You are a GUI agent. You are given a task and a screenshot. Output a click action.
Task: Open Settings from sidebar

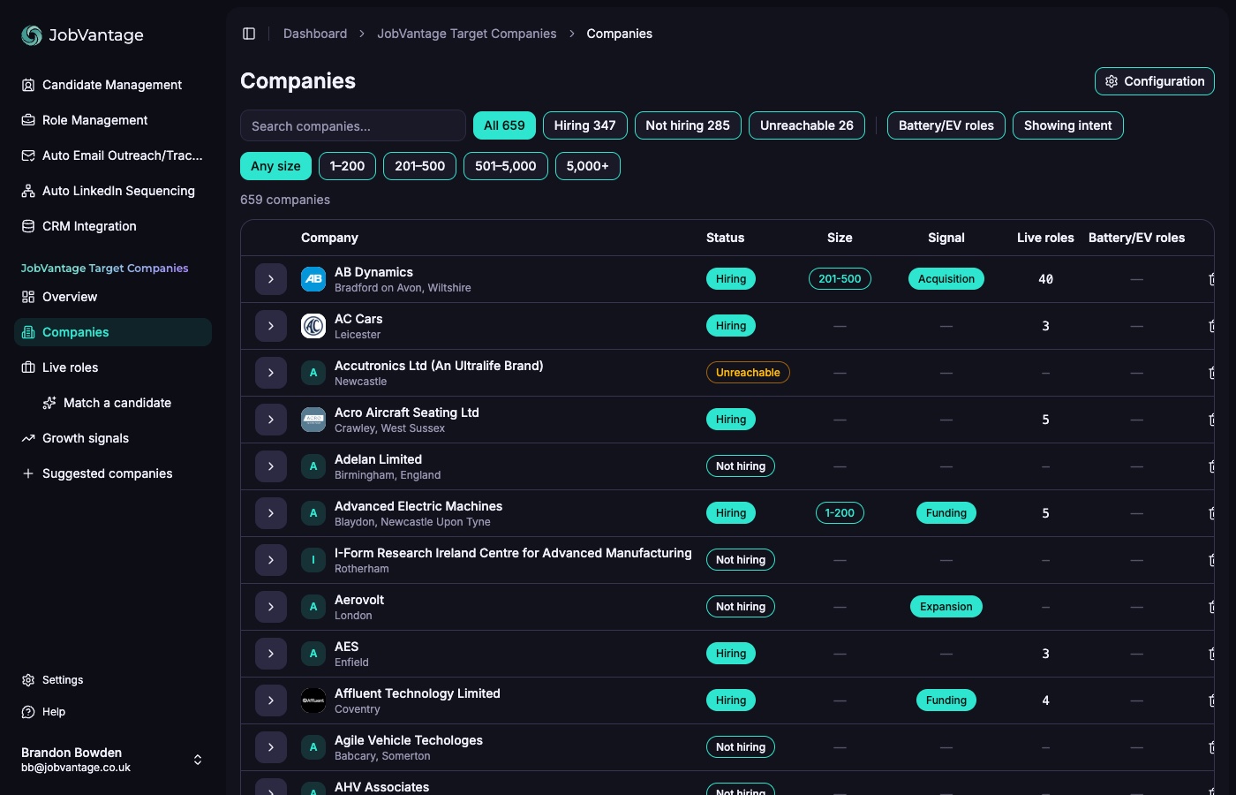113,680
